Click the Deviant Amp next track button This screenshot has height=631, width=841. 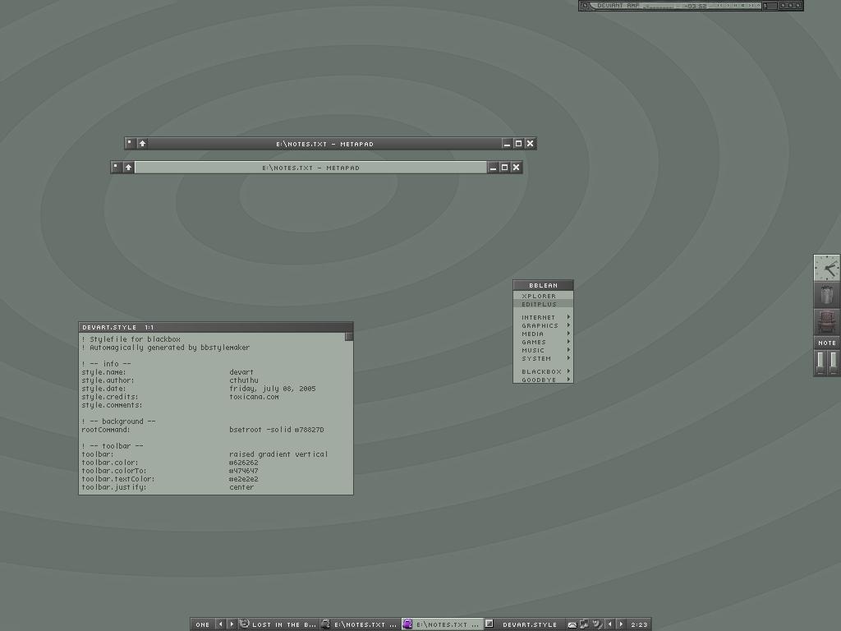[751, 6]
